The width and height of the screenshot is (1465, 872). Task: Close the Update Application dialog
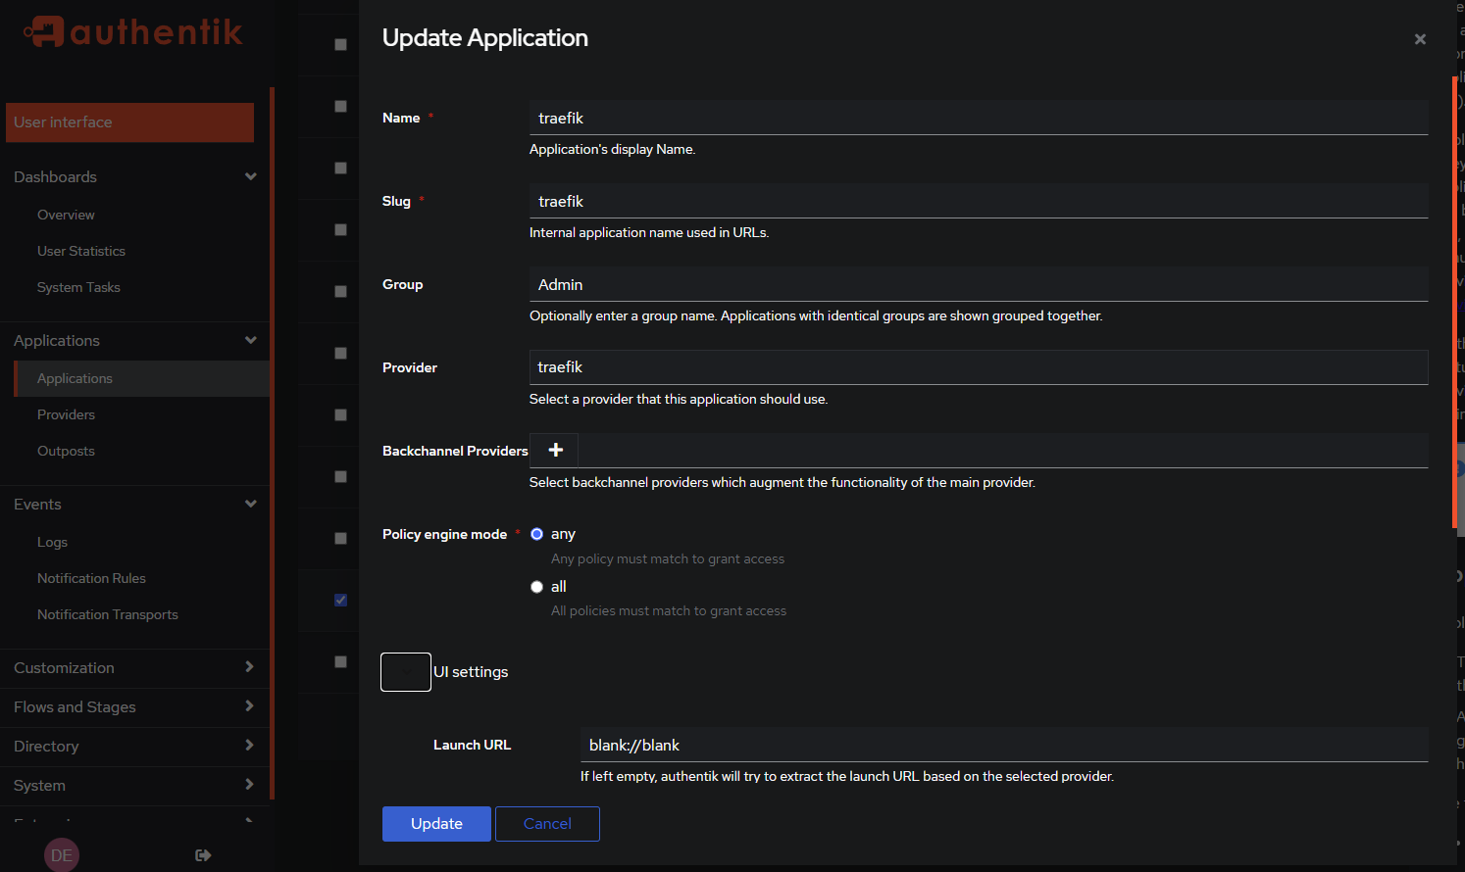(x=1419, y=39)
